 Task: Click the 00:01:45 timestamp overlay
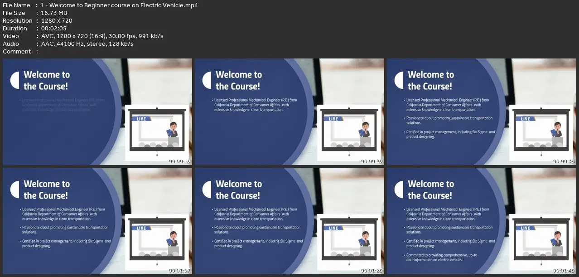point(564,271)
